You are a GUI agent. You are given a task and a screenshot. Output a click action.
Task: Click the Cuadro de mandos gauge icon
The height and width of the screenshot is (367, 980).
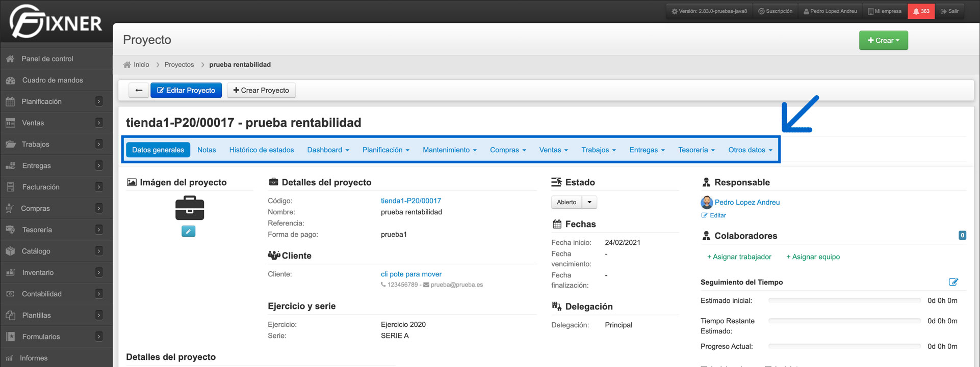coord(10,80)
